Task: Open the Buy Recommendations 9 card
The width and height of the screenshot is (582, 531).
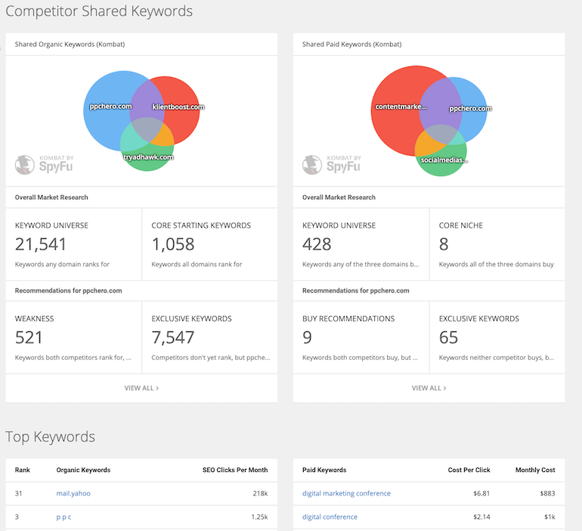Action: [x=361, y=337]
